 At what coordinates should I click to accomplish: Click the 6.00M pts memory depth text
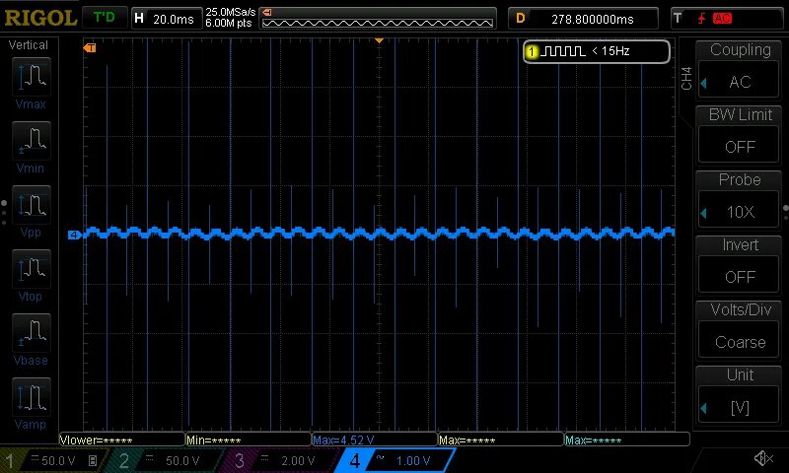pyautogui.click(x=229, y=23)
